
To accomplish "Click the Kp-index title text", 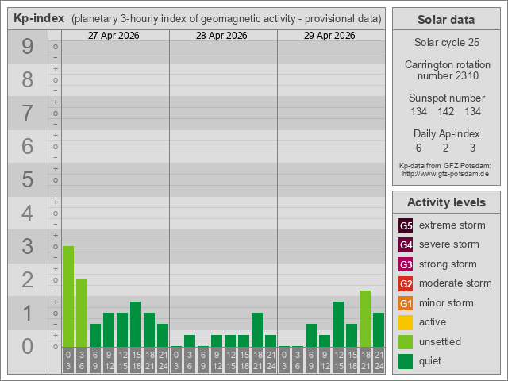I will tap(40, 18).
